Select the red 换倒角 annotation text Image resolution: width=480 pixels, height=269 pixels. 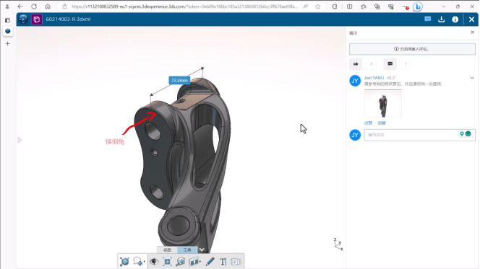(115, 141)
